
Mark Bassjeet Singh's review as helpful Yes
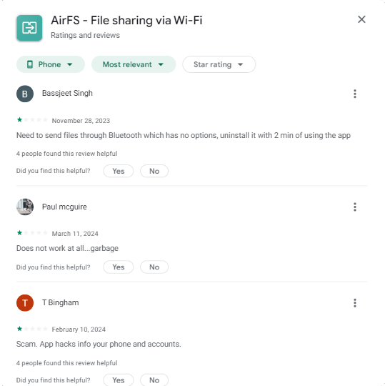pos(119,171)
